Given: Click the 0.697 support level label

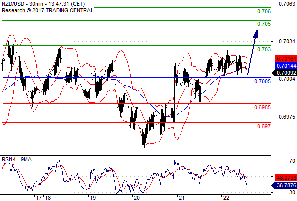Looking at the screenshot, I should point(264,126).
